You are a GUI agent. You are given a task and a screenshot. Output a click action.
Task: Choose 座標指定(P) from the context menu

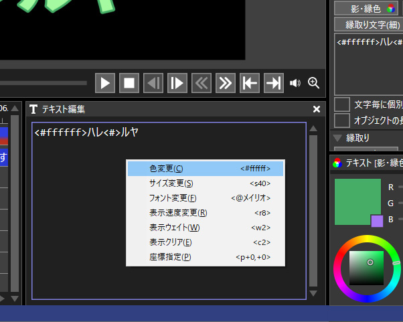click(x=206, y=257)
